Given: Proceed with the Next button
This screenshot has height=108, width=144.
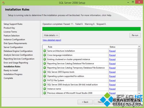Looking at the screenshot, I should 100,102.
